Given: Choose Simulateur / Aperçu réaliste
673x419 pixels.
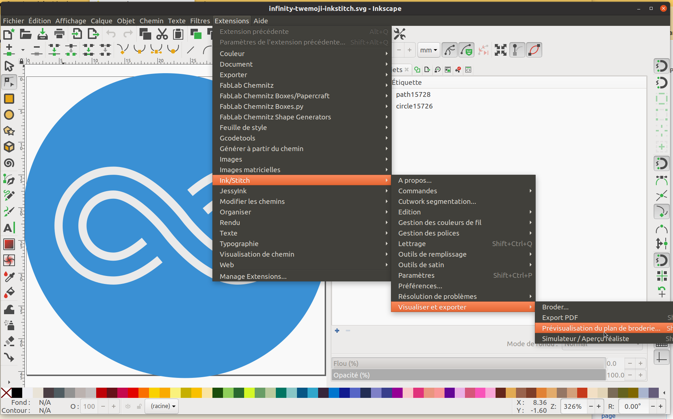Looking at the screenshot, I should click(x=604, y=339).
